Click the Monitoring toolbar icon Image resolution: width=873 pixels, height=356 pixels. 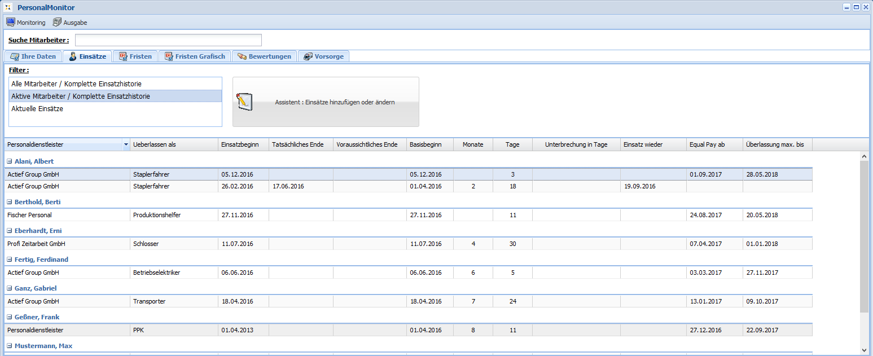[10, 23]
